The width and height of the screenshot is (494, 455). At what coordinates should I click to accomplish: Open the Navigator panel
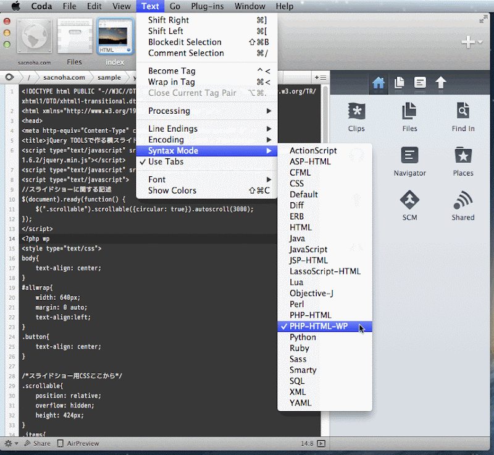(409, 161)
